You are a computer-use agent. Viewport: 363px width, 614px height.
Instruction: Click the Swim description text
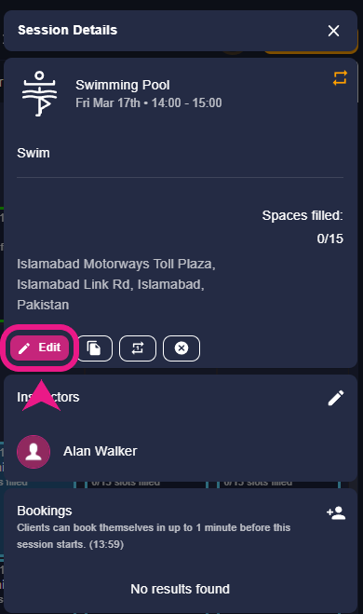(x=34, y=153)
